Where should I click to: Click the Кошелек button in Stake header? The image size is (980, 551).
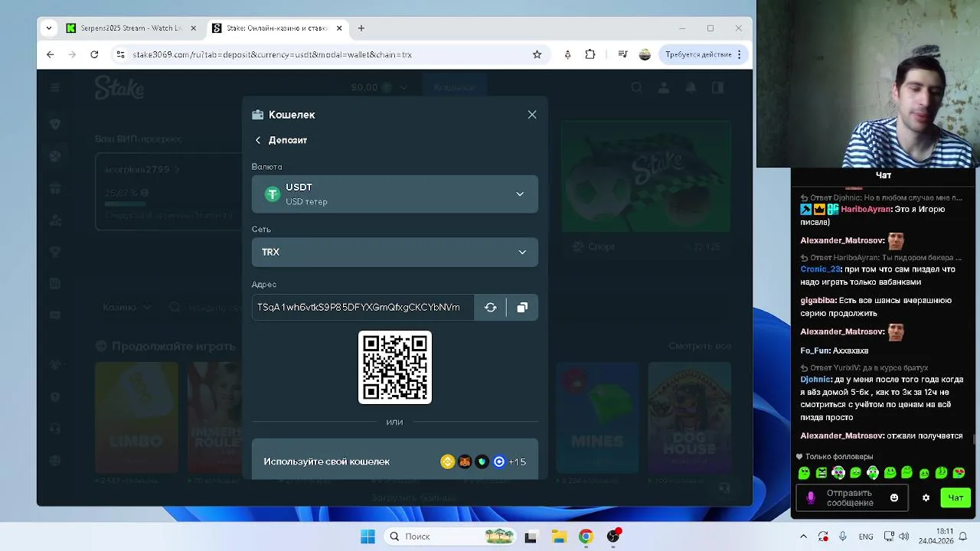455,87
